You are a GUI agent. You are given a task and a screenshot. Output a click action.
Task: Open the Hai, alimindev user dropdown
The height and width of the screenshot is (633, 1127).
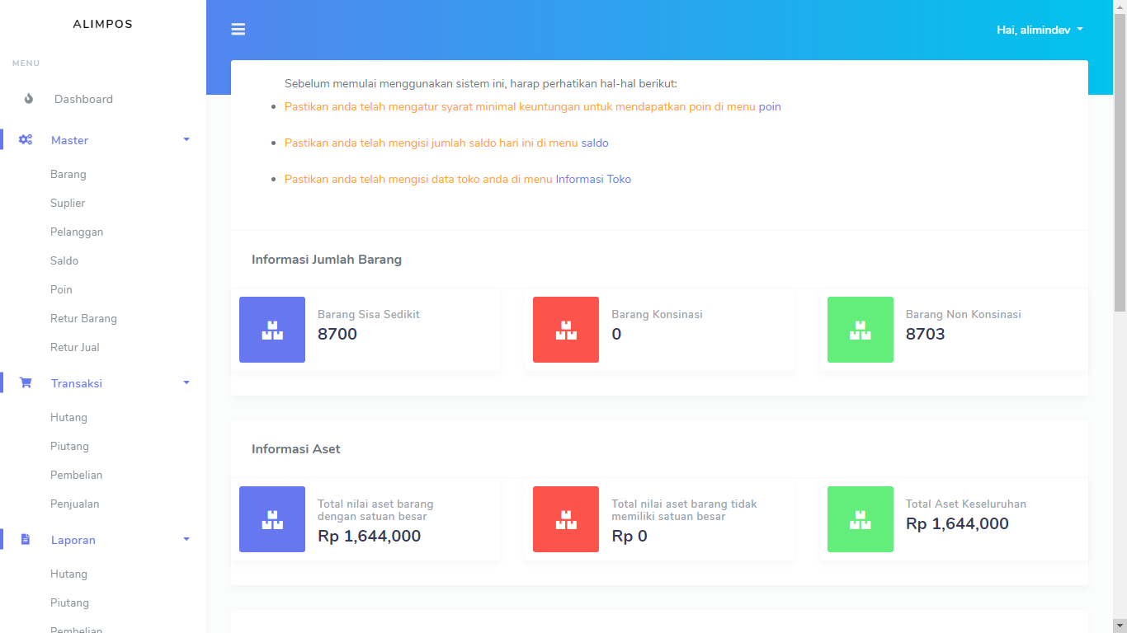click(x=1040, y=30)
